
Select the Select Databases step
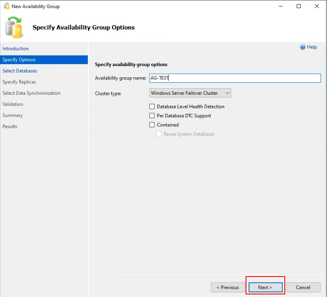(x=20, y=71)
